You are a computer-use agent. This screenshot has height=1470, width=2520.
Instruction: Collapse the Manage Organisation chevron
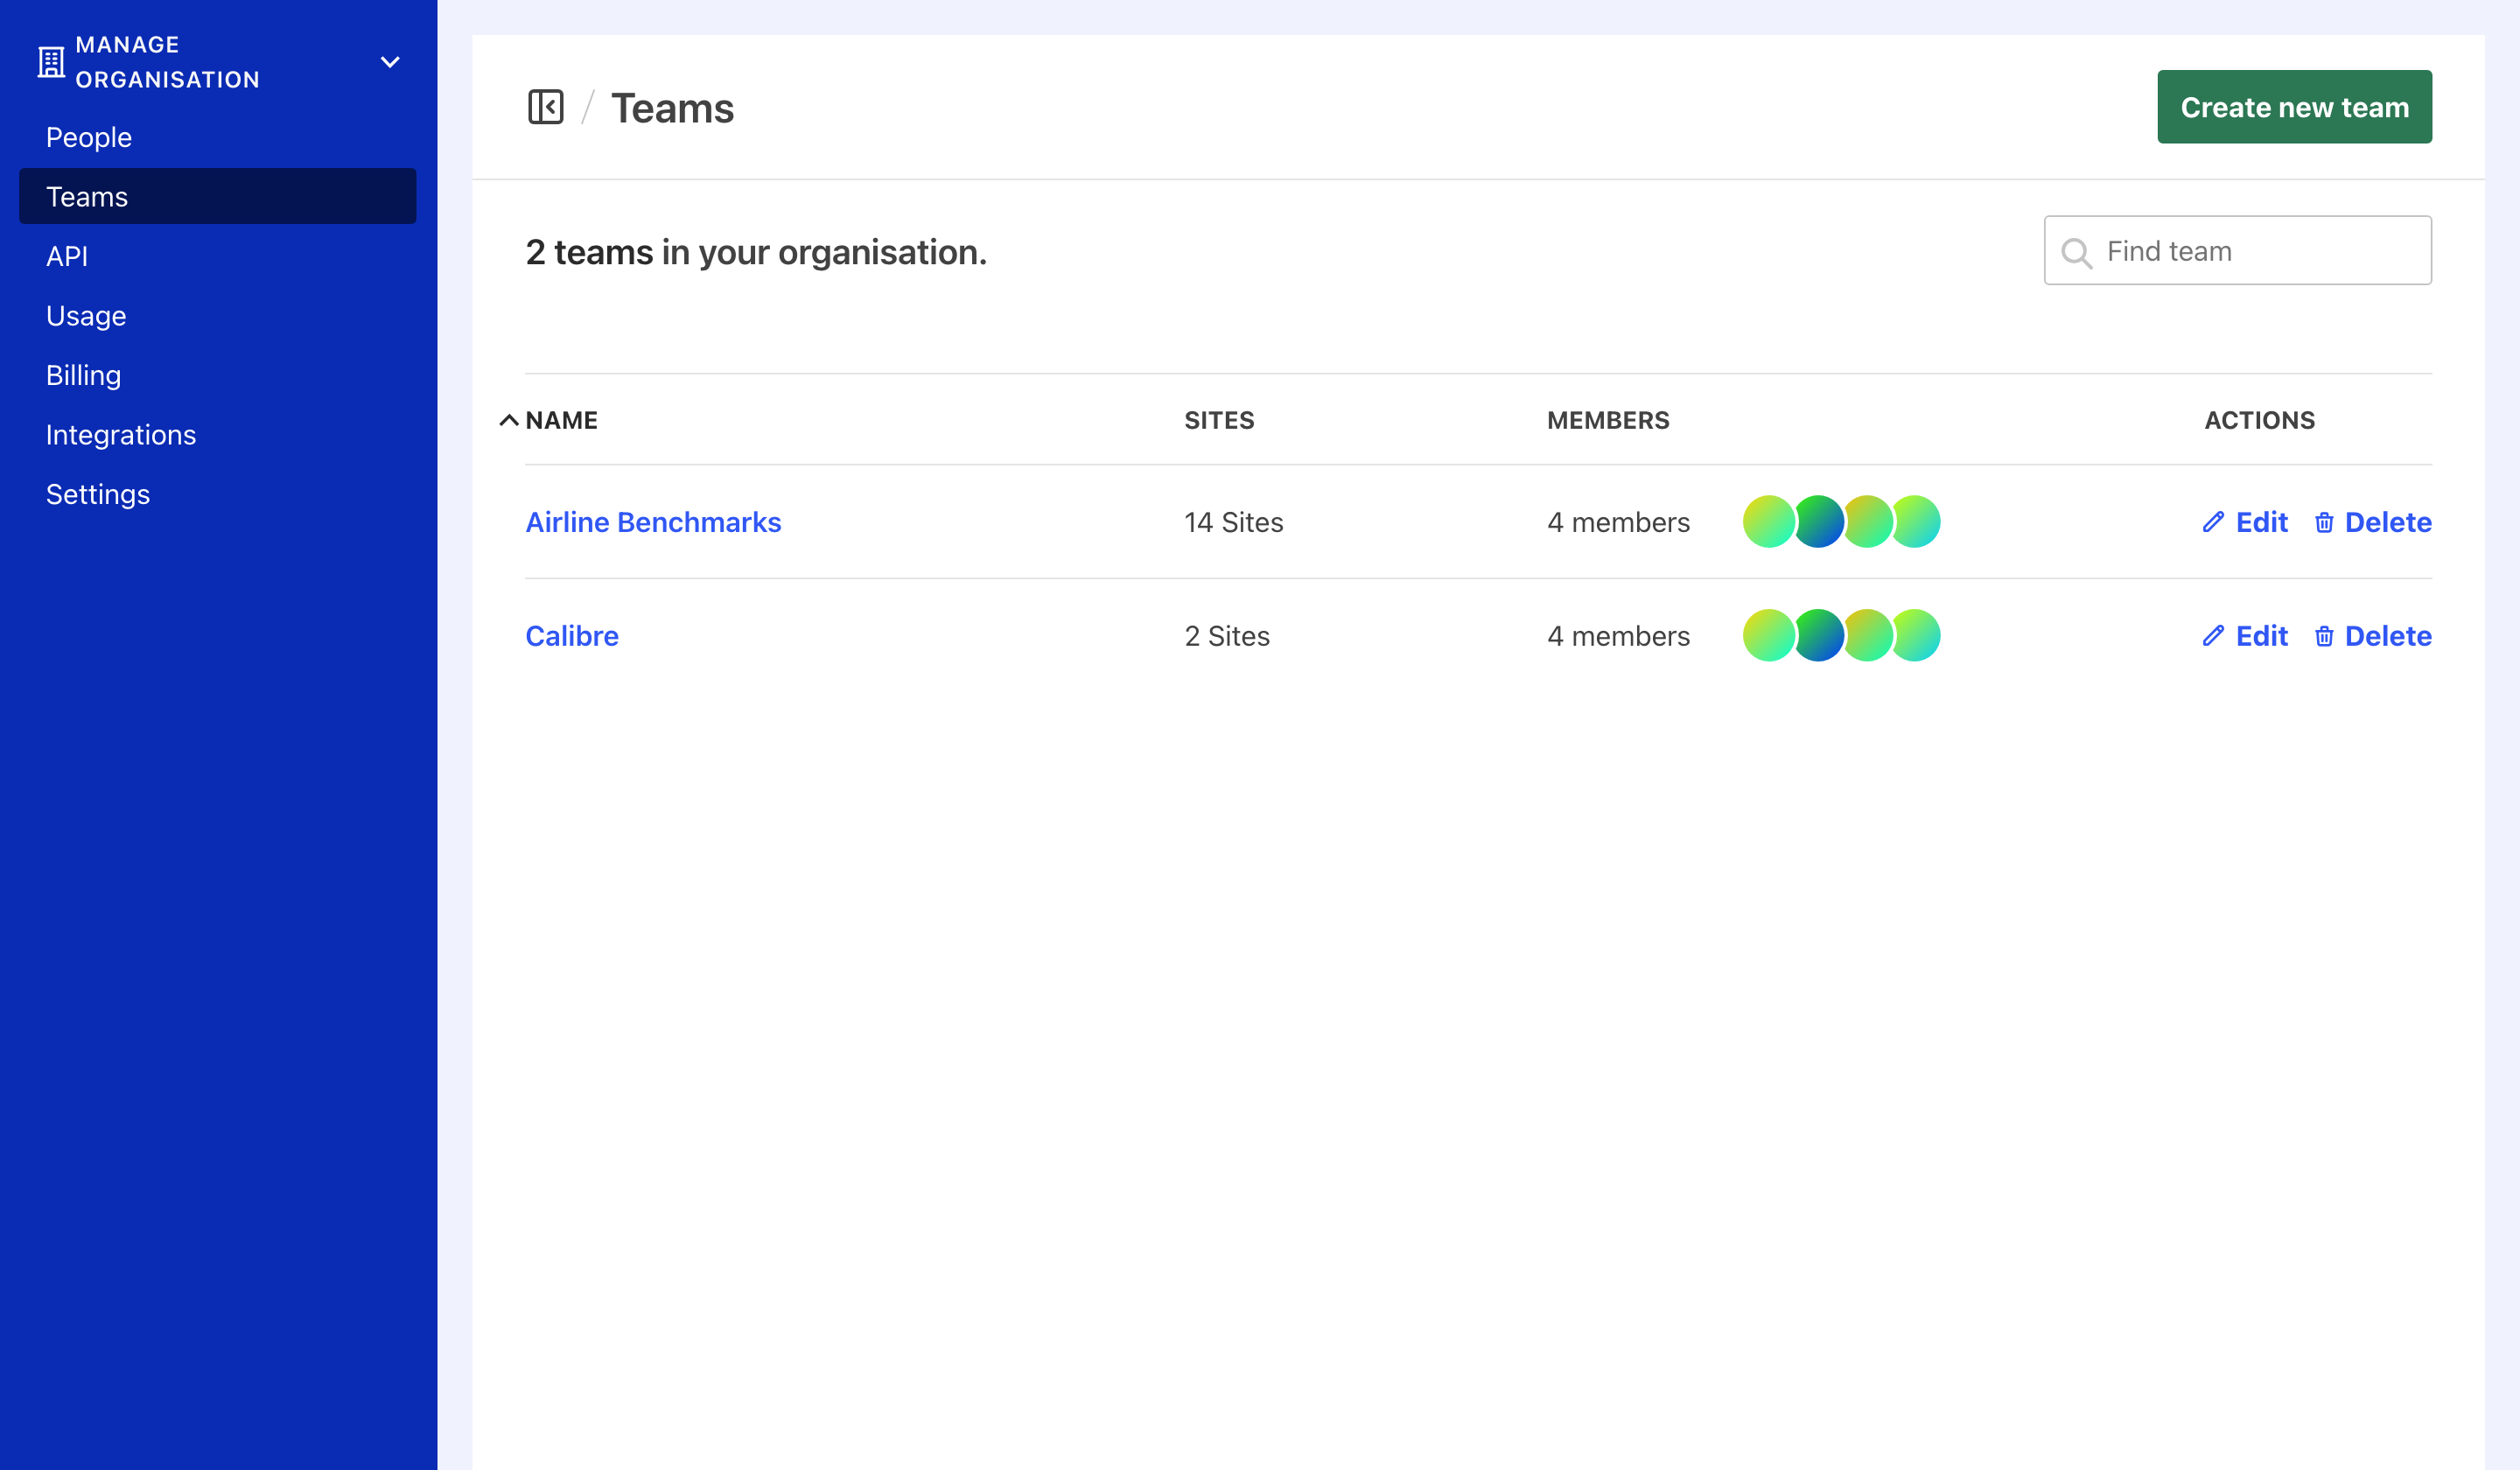coord(390,62)
